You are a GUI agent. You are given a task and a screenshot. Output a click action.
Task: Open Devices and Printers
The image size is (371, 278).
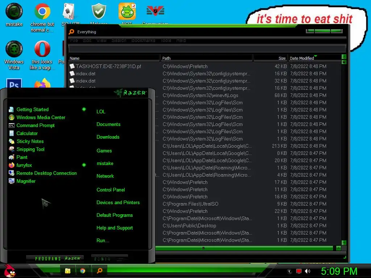click(x=118, y=203)
